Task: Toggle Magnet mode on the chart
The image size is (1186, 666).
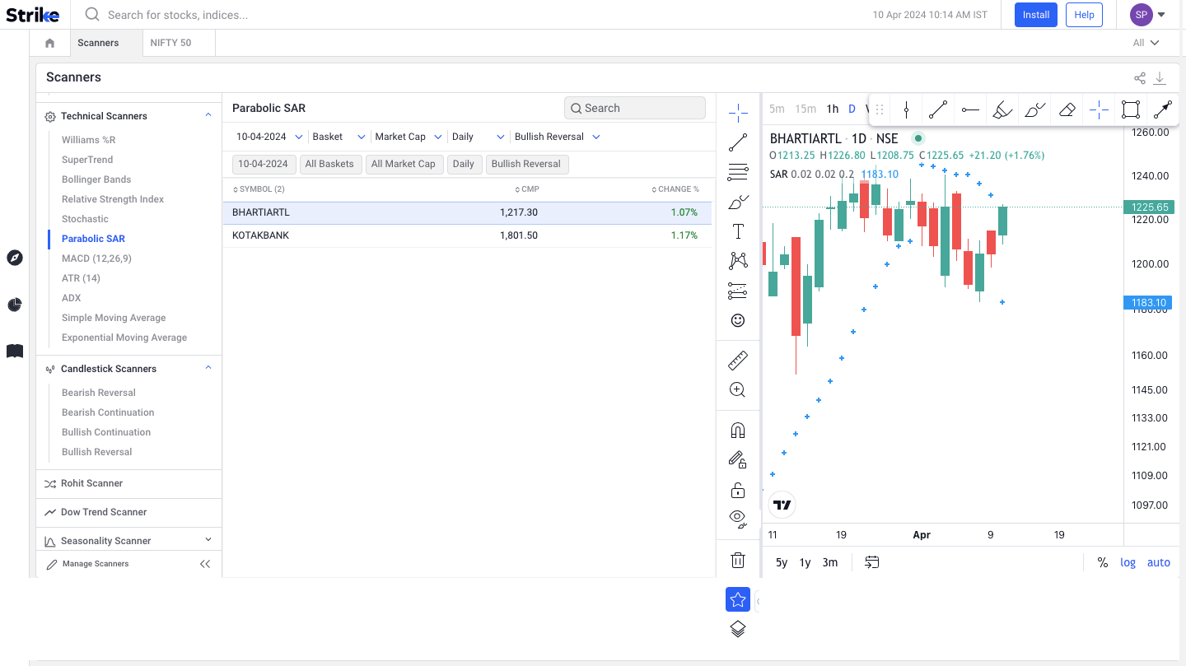Action: pos(738,431)
